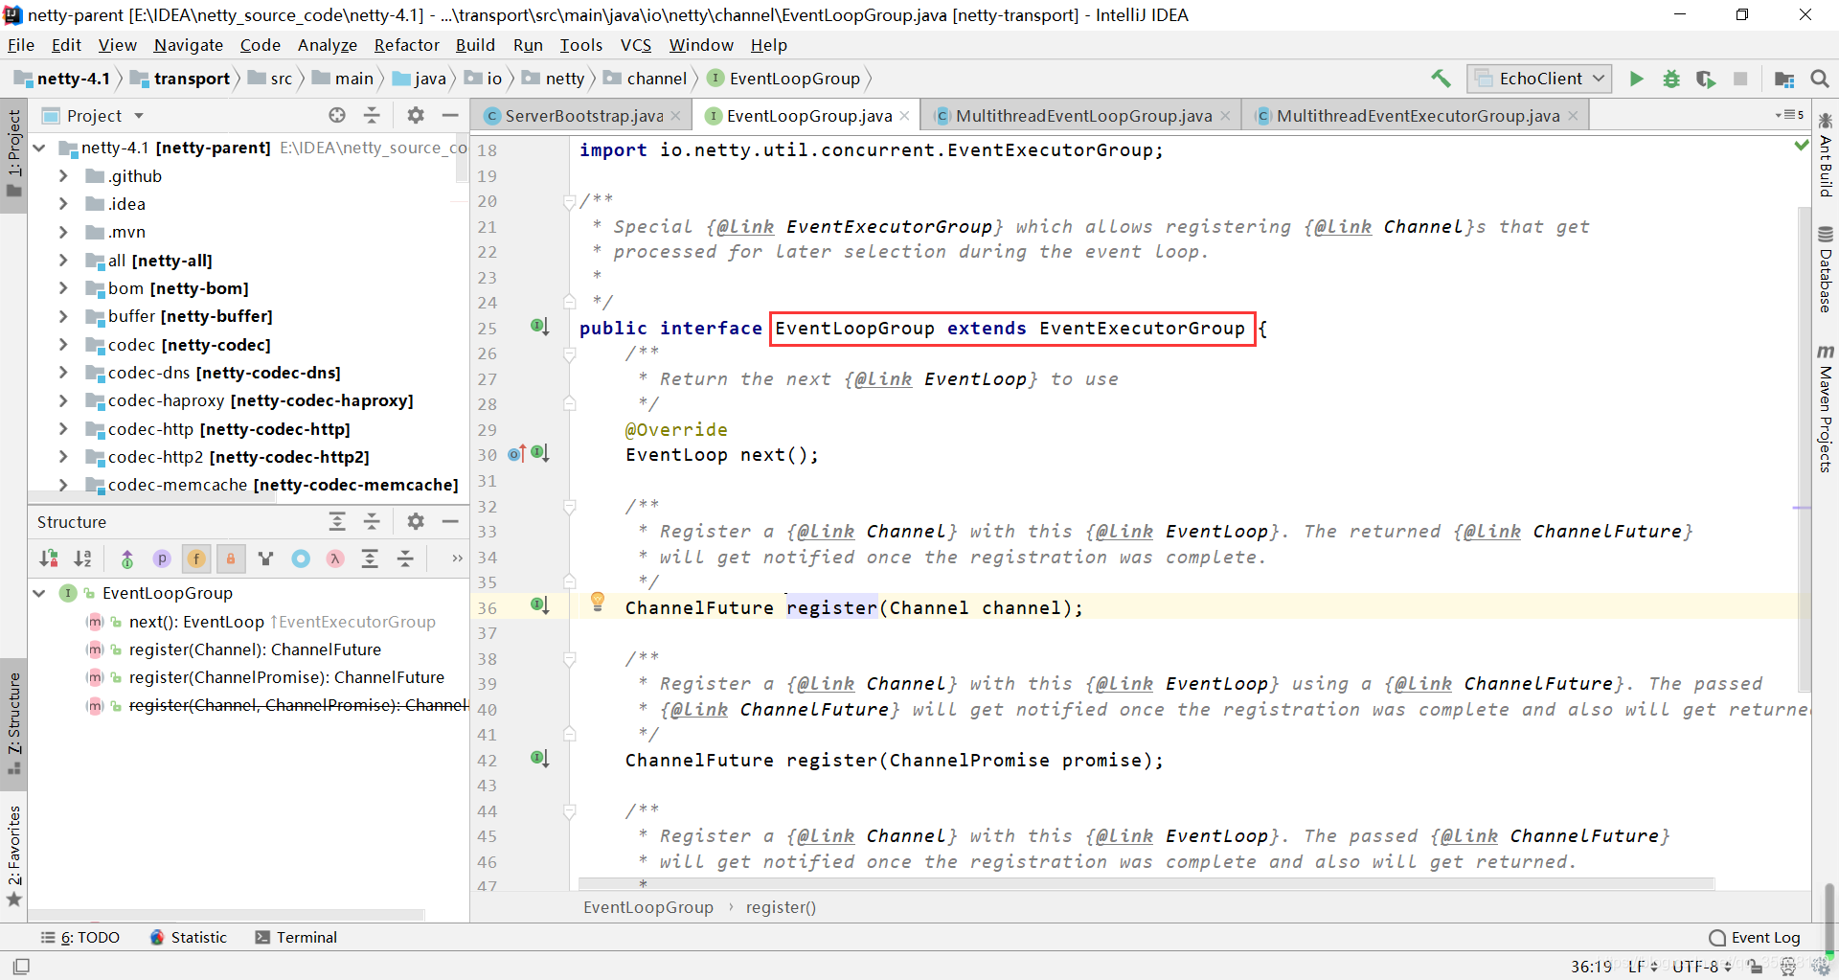Collapse all in Project panel header
Image resolution: width=1839 pixels, height=980 pixels.
372,115
